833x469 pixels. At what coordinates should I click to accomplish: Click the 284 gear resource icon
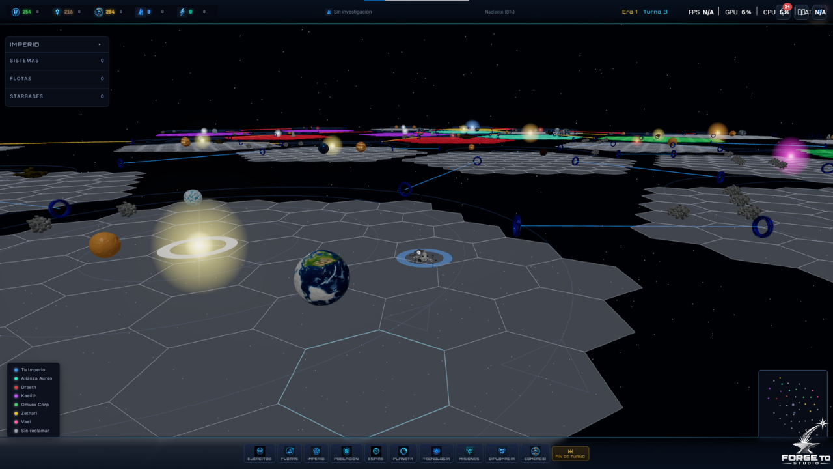point(99,12)
